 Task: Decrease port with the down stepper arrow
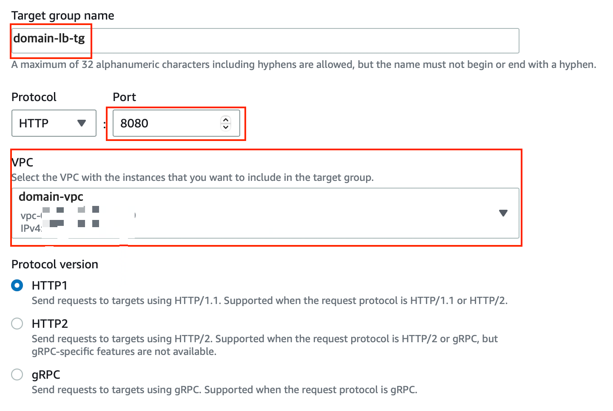pos(226,127)
